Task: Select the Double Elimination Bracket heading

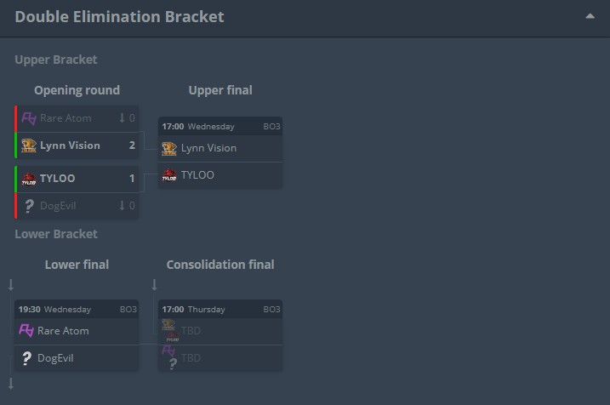Action: pos(120,17)
